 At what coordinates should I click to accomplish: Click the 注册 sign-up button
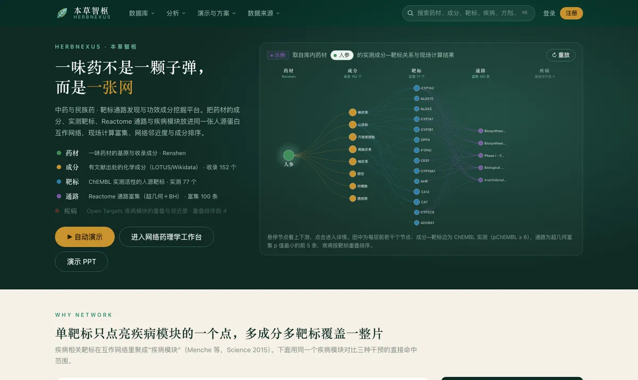pos(572,13)
